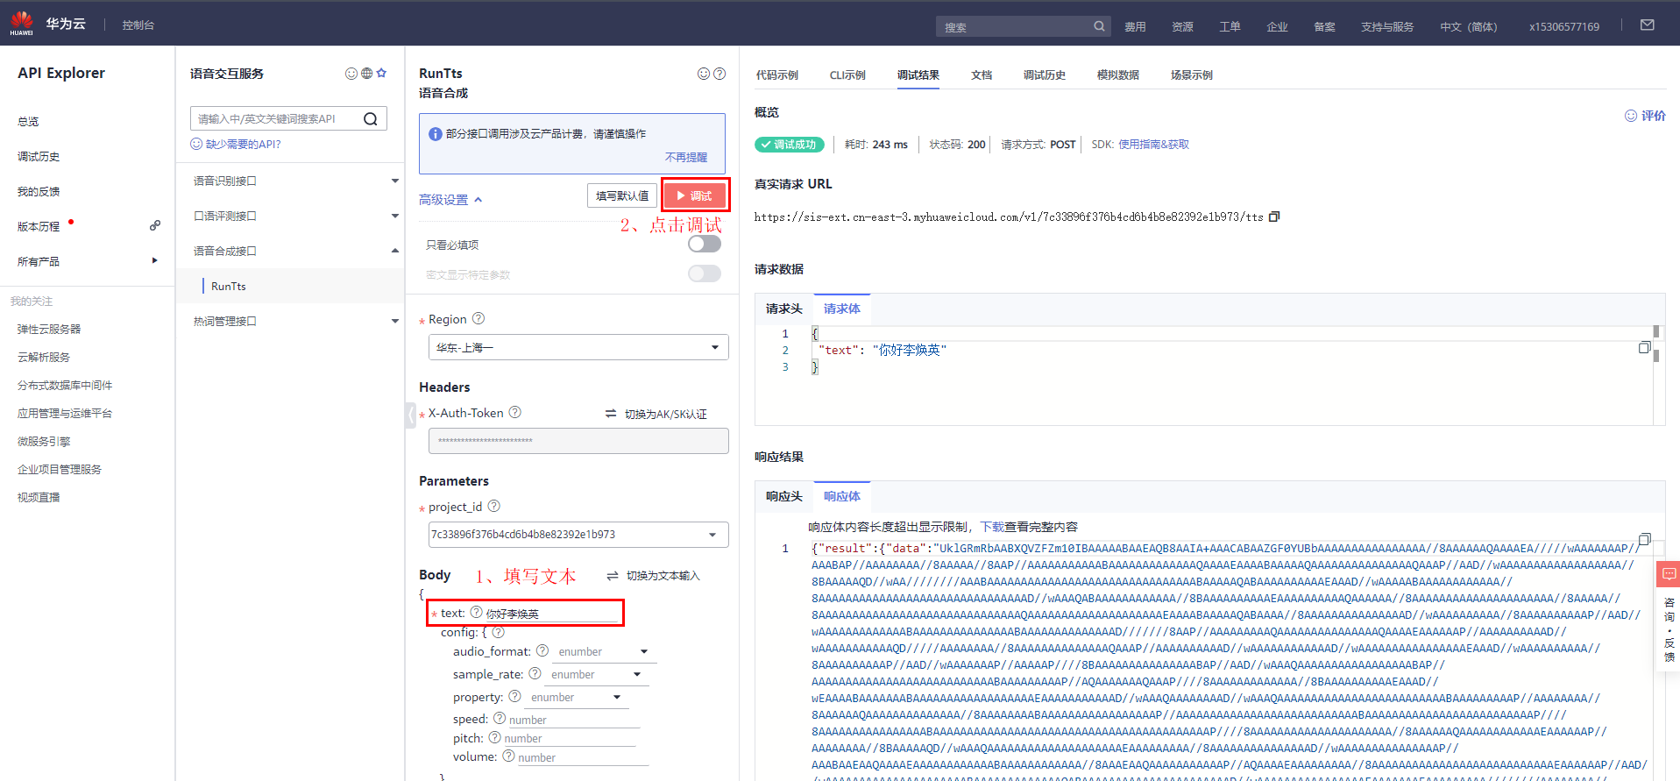
Task: Open the help question icon beside RunTts
Action: click(719, 74)
